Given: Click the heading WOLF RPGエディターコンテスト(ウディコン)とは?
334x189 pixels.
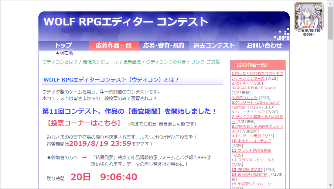Looking at the screenshot, I should click(111, 80).
